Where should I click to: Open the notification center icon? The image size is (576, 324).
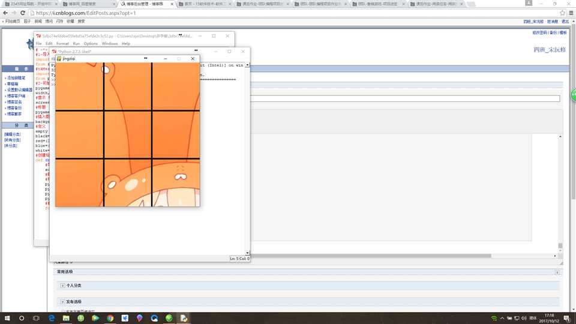[567, 318]
